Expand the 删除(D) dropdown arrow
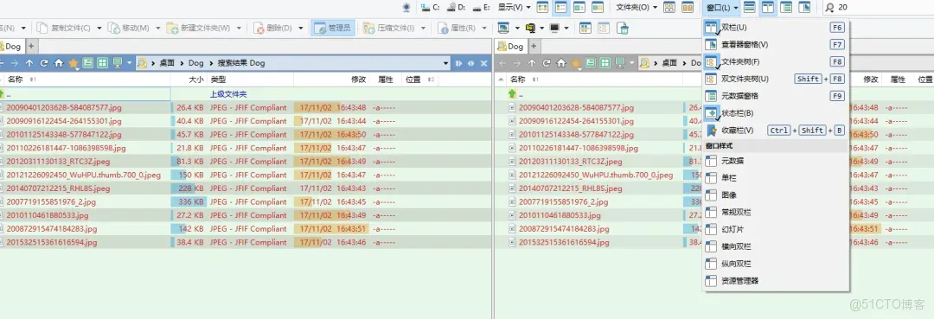The image size is (934, 319). (x=301, y=28)
